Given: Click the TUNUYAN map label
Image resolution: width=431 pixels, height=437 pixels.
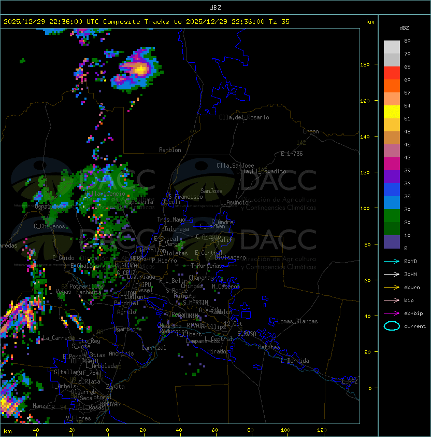Looking at the screenshot, I should 110,404.
